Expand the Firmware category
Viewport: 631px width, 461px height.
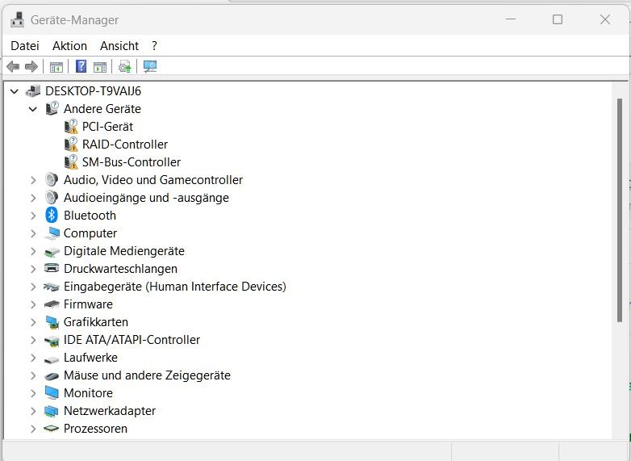point(33,304)
